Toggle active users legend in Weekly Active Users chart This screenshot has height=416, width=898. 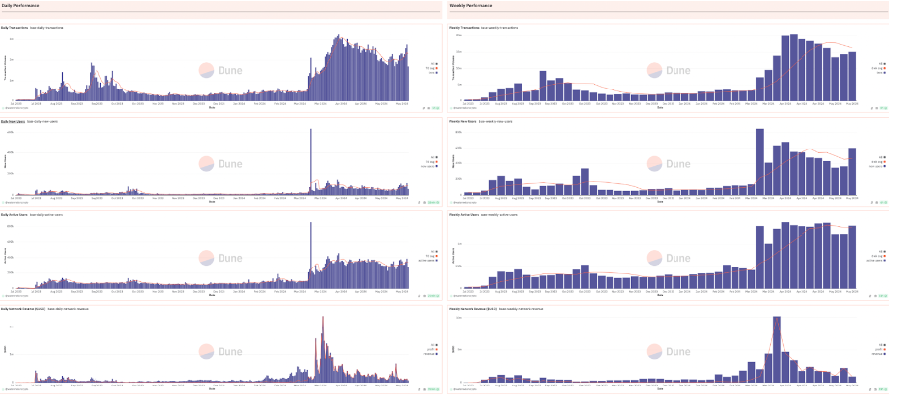click(876, 261)
